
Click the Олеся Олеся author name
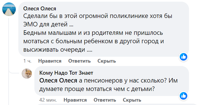point(40,9)
